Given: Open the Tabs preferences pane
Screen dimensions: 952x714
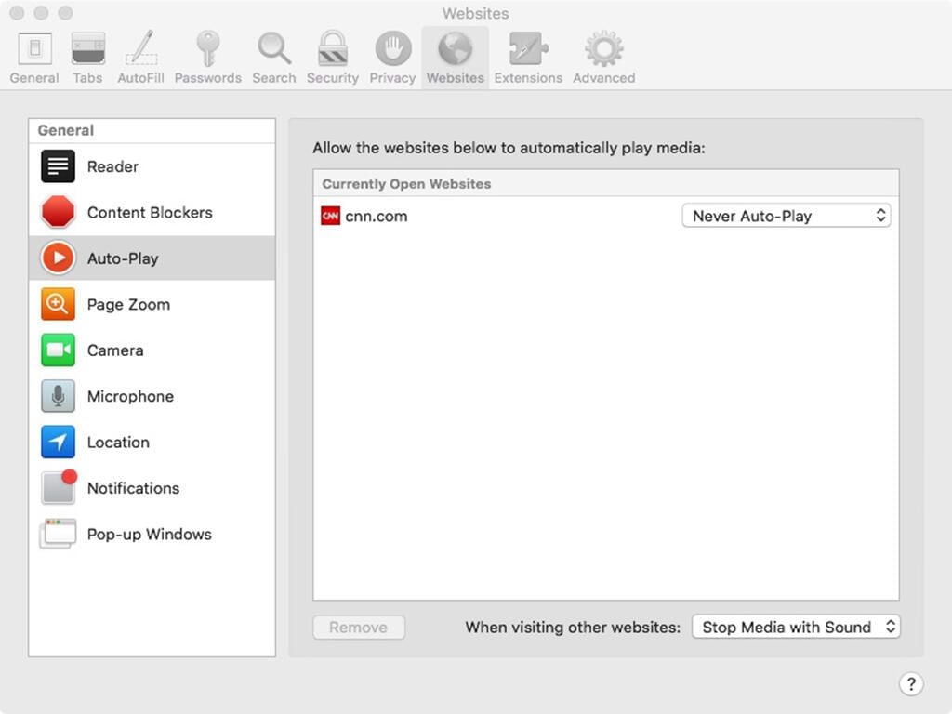Looking at the screenshot, I should 88,59.
